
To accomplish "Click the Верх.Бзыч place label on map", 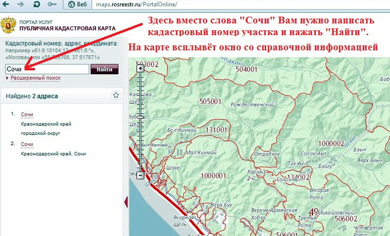I will (370, 161).
